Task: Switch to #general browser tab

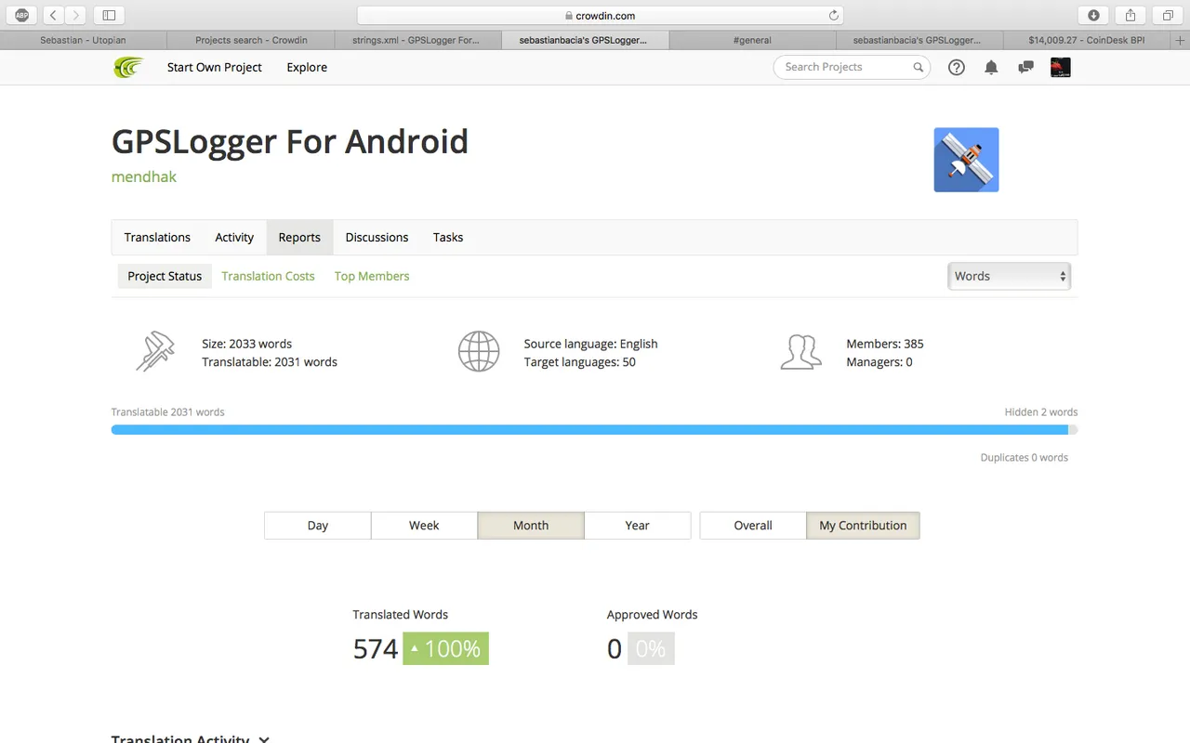Action: (x=752, y=41)
